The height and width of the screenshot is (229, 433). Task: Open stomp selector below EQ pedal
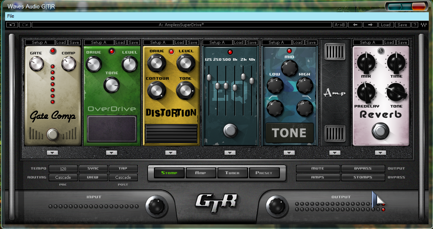[230, 153]
